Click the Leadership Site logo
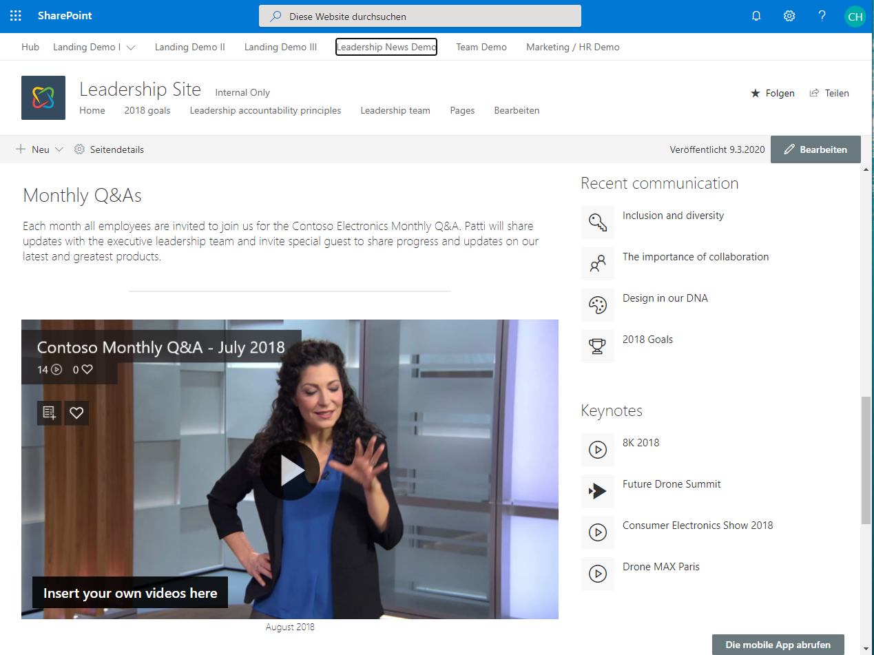Viewport: 874px width, 655px height. tap(43, 98)
